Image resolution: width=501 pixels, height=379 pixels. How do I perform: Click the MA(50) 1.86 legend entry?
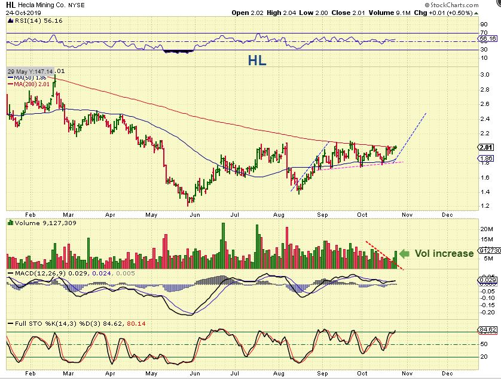click(27, 78)
